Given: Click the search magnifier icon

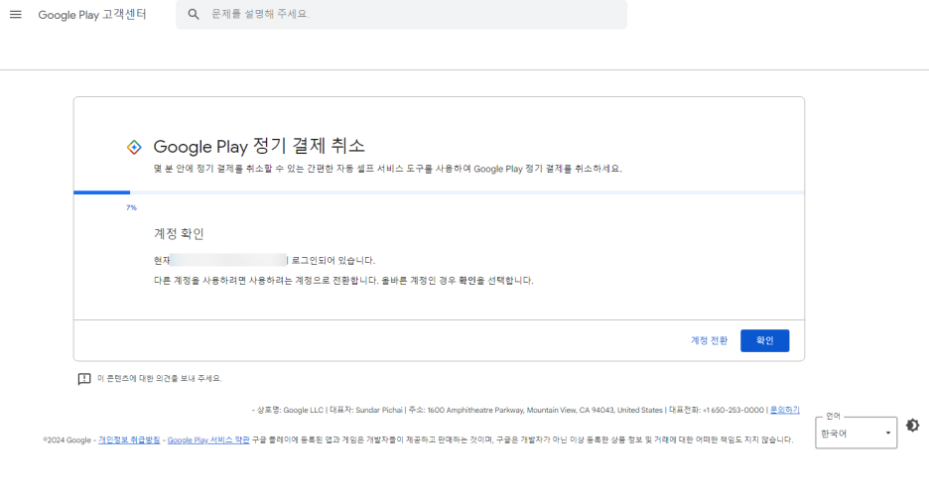Looking at the screenshot, I should (194, 14).
